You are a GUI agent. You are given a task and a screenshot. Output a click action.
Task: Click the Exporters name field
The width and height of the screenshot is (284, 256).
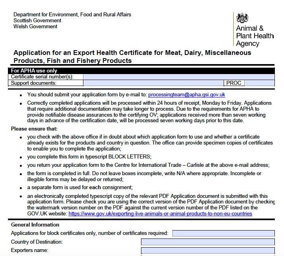(x=208, y=250)
